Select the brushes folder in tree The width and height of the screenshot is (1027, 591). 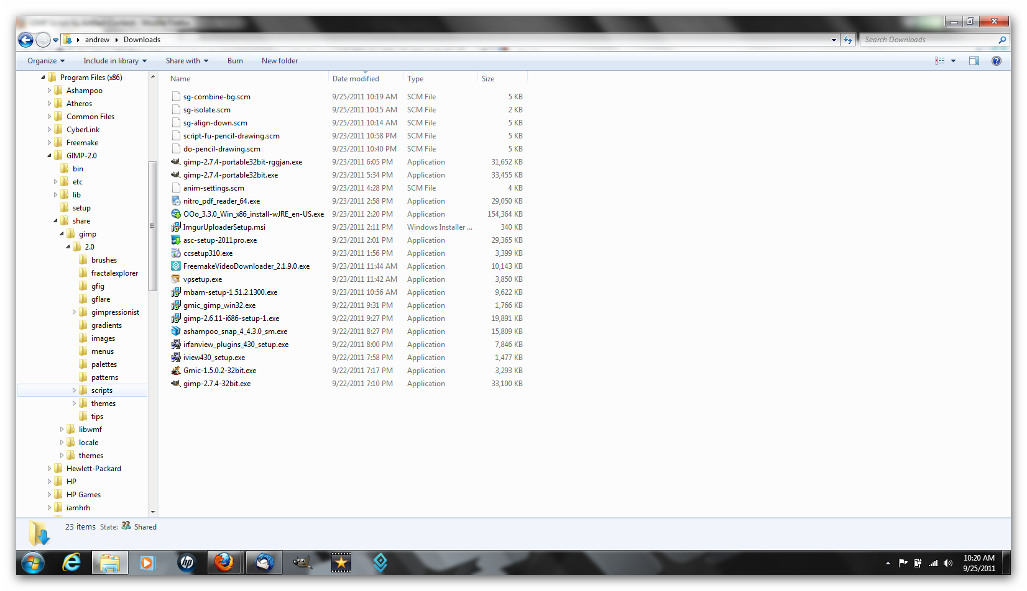click(104, 260)
